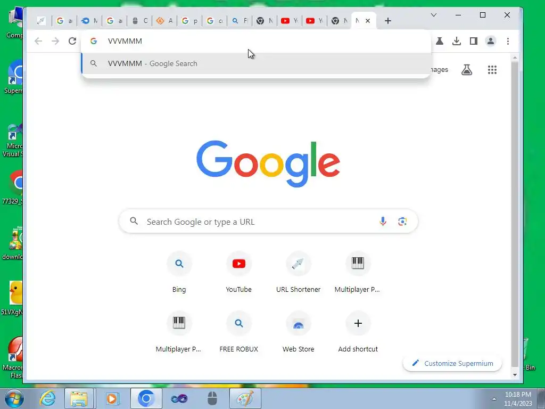Open Windows Explorer from the taskbar
This screenshot has width=545, height=409.
[x=79, y=398]
